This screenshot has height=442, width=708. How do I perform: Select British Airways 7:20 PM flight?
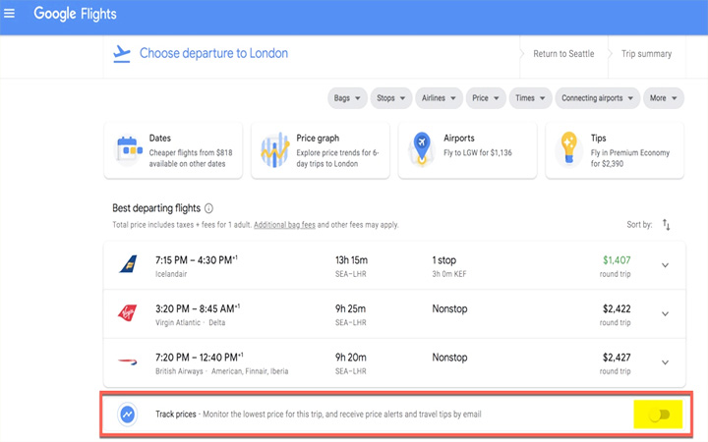pyautogui.click(x=394, y=363)
